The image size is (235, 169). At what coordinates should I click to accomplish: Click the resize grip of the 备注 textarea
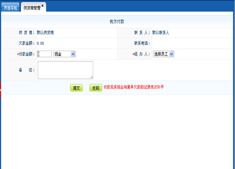91,77
